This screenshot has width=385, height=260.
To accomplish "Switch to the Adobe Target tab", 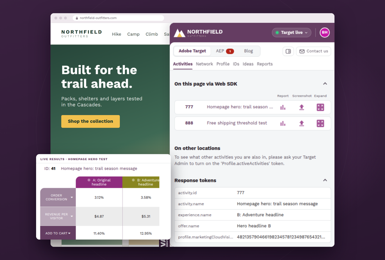I will pyautogui.click(x=192, y=51).
